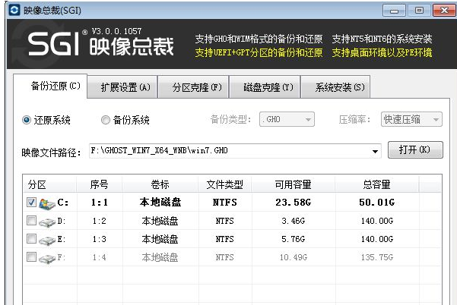
Task: Expand the 压缩率 快速压缩 dropdown
Action: 411,120
